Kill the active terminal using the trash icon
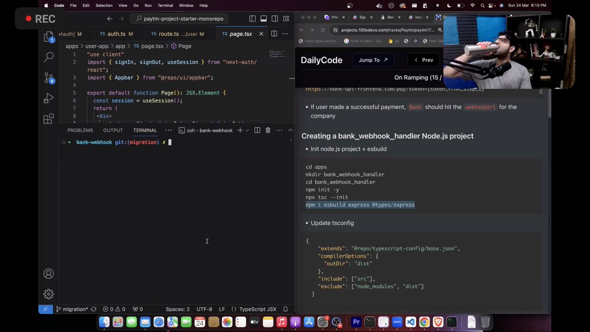 267,130
